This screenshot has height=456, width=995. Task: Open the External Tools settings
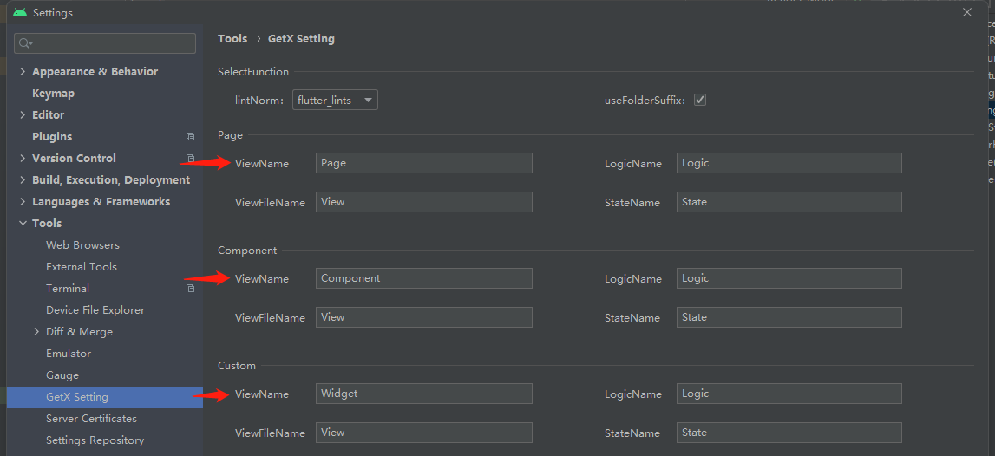click(82, 267)
